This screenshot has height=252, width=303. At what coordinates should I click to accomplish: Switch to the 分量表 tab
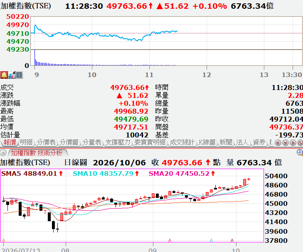92,142
